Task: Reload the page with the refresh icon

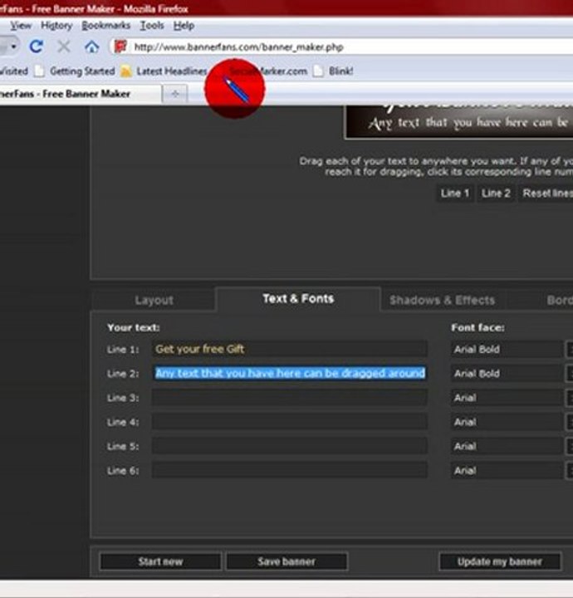Action: 37,47
